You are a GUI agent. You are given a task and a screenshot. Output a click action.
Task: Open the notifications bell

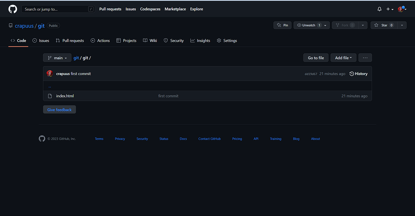click(x=379, y=9)
